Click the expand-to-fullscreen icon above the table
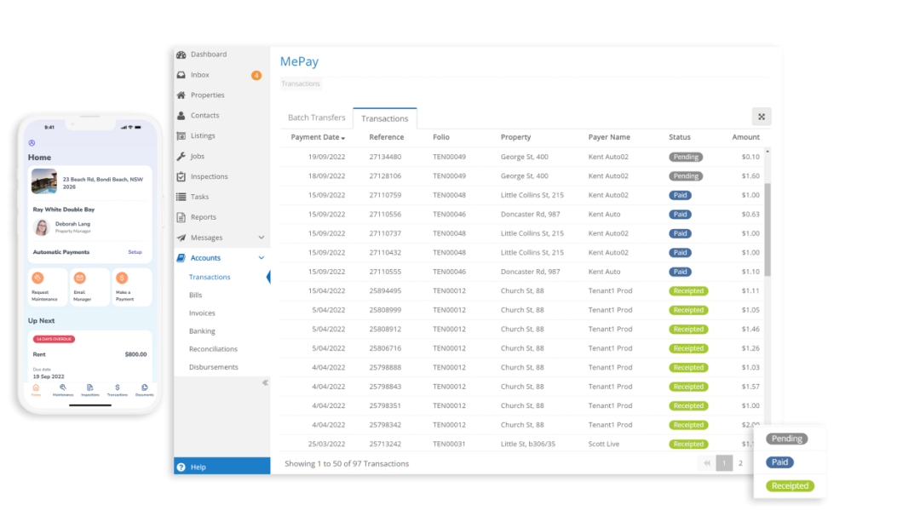The width and height of the screenshot is (920, 528). click(x=761, y=116)
